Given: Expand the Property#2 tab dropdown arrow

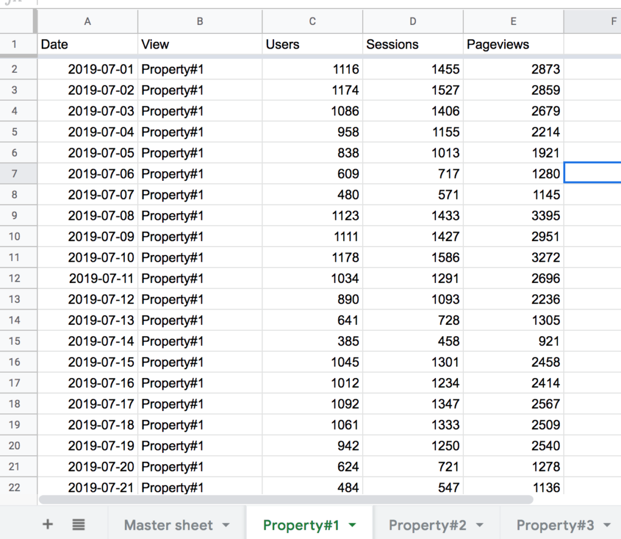Looking at the screenshot, I should coord(480,525).
